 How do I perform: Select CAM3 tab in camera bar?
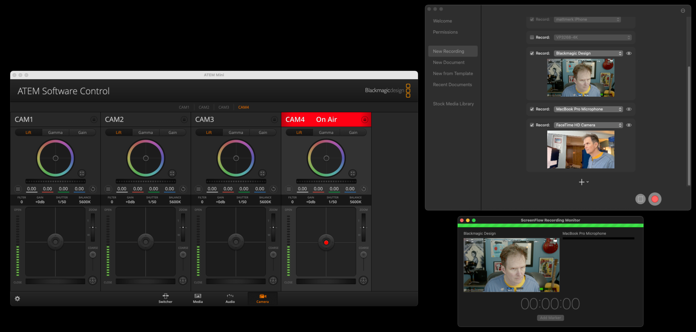pyautogui.click(x=224, y=107)
